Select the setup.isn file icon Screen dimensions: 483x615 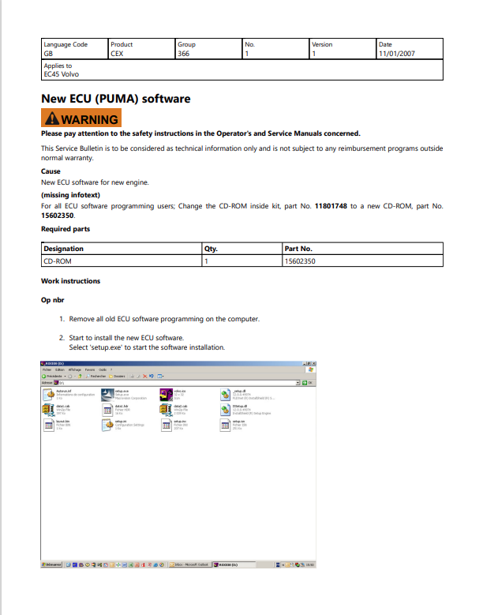point(225,425)
